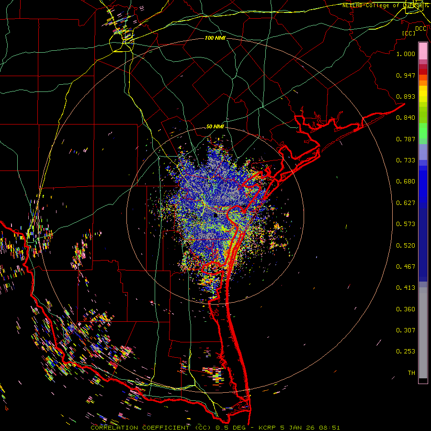Click the pink segment at the top of the color bar

coord(423,51)
